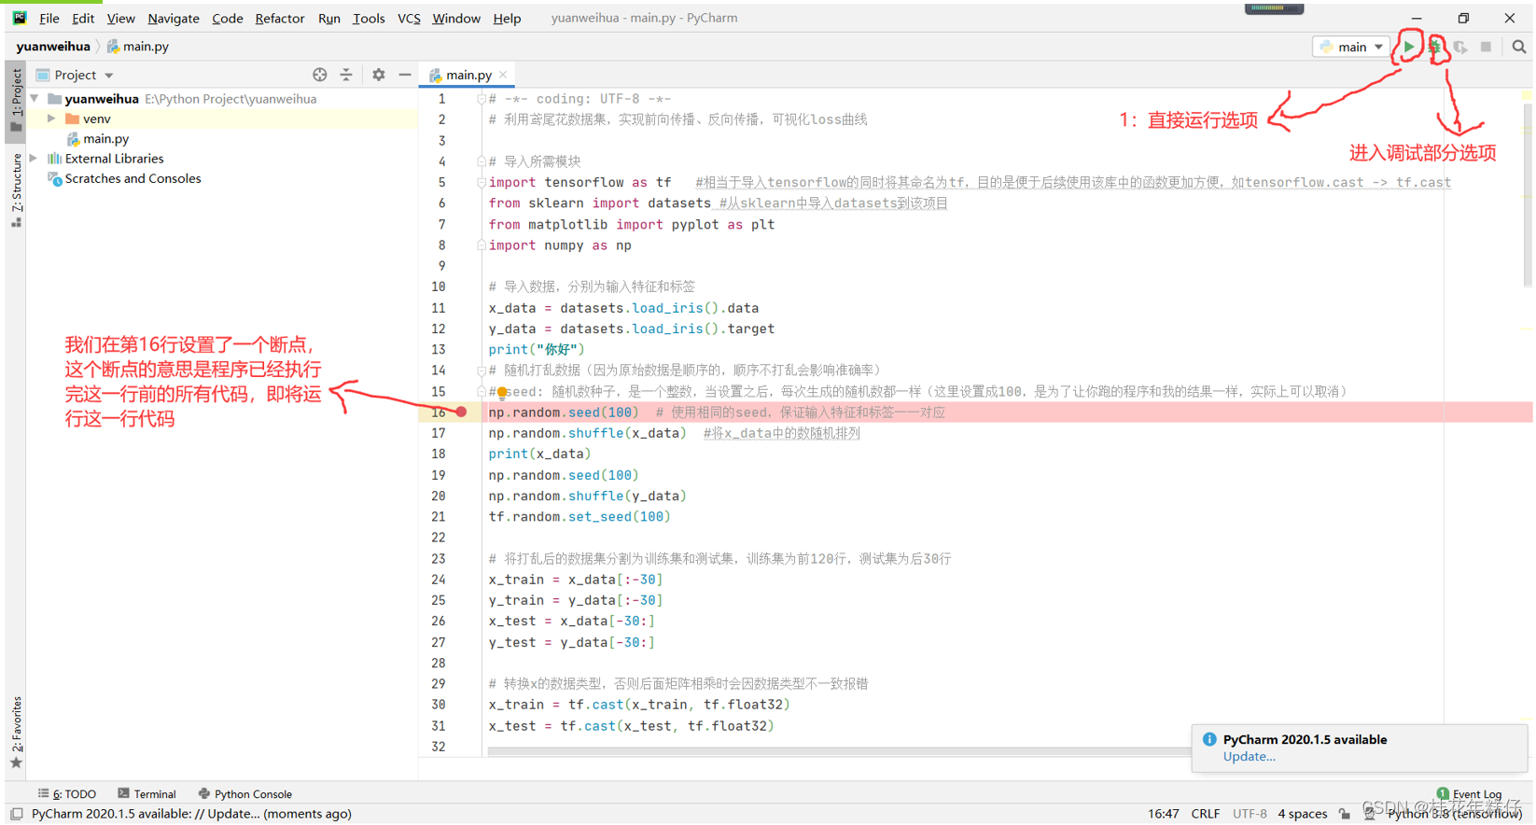The height and width of the screenshot is (825, 1536).
Task: Open the Python Console tool window
Action: [x=245, y=794]
